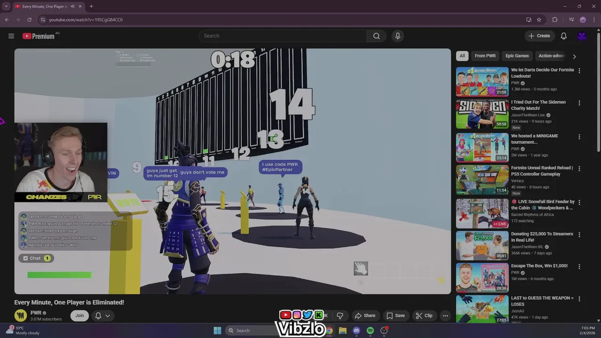The image size is (601, 338).
Task: Open Chrome profile avatar
Action: pos(583,20)
